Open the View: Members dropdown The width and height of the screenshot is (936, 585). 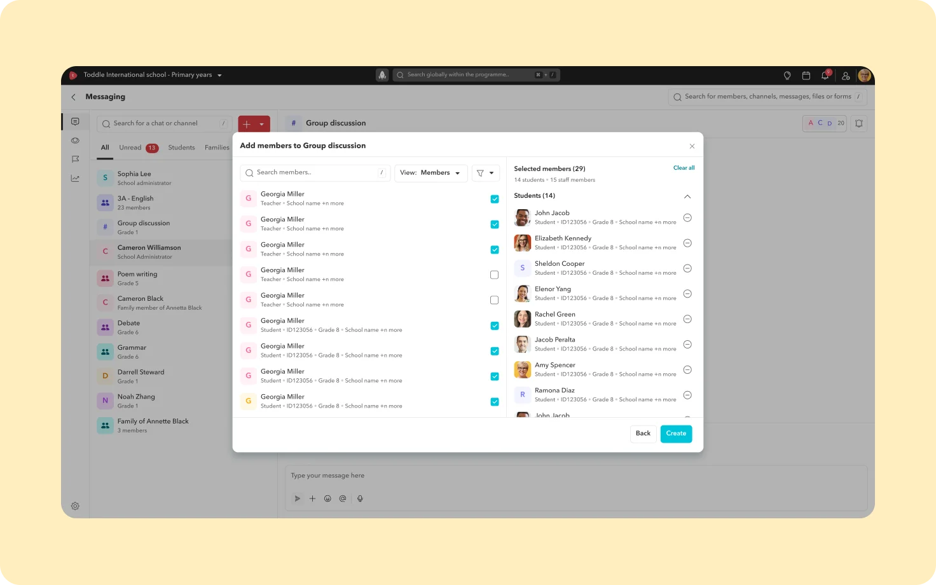pos(431,173)
